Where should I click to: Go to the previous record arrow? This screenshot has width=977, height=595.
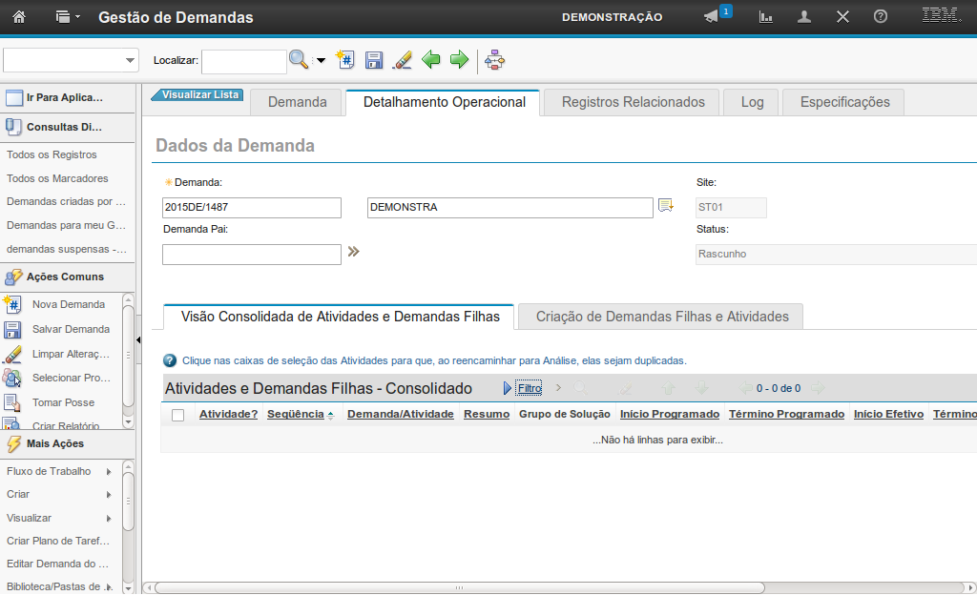(431, 60)
